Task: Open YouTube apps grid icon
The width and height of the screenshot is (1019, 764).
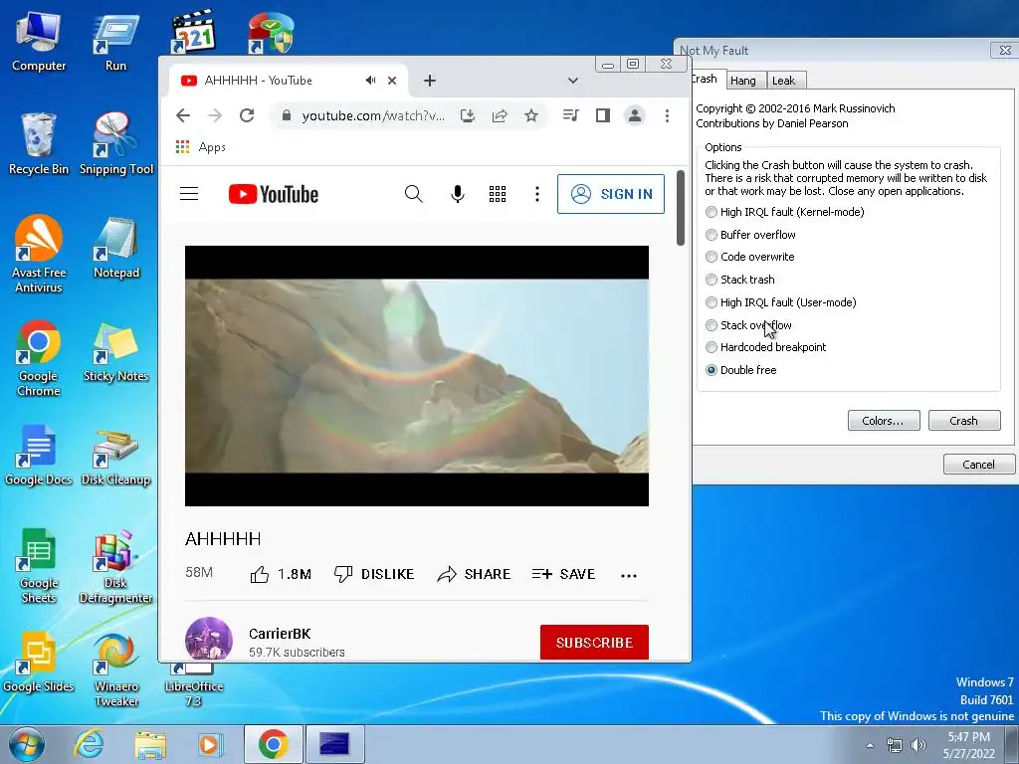Action: [498, 194]
